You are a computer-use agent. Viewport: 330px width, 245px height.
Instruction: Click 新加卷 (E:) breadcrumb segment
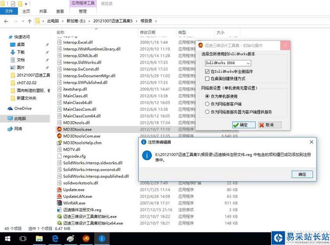76,21
